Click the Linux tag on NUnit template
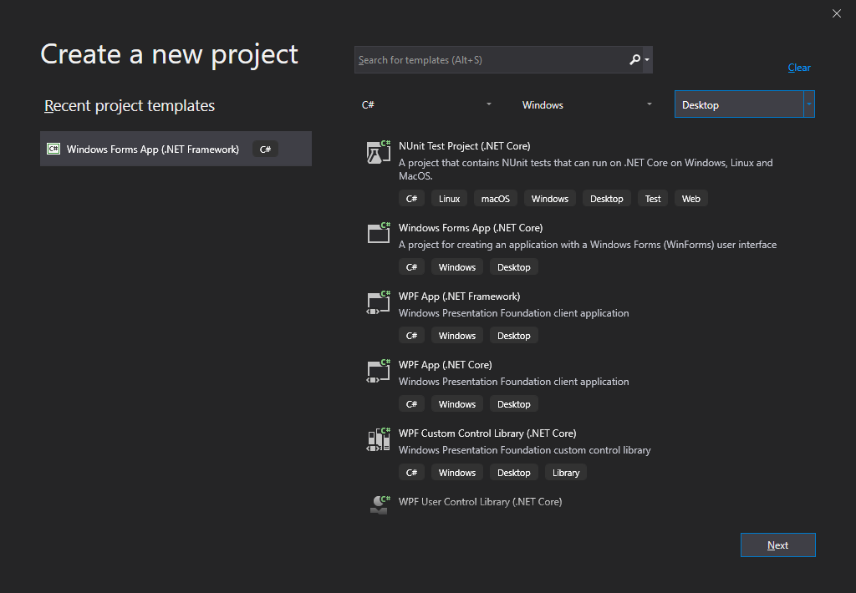Viewport: 856px width, 593px height. click(x=449, y=199)
